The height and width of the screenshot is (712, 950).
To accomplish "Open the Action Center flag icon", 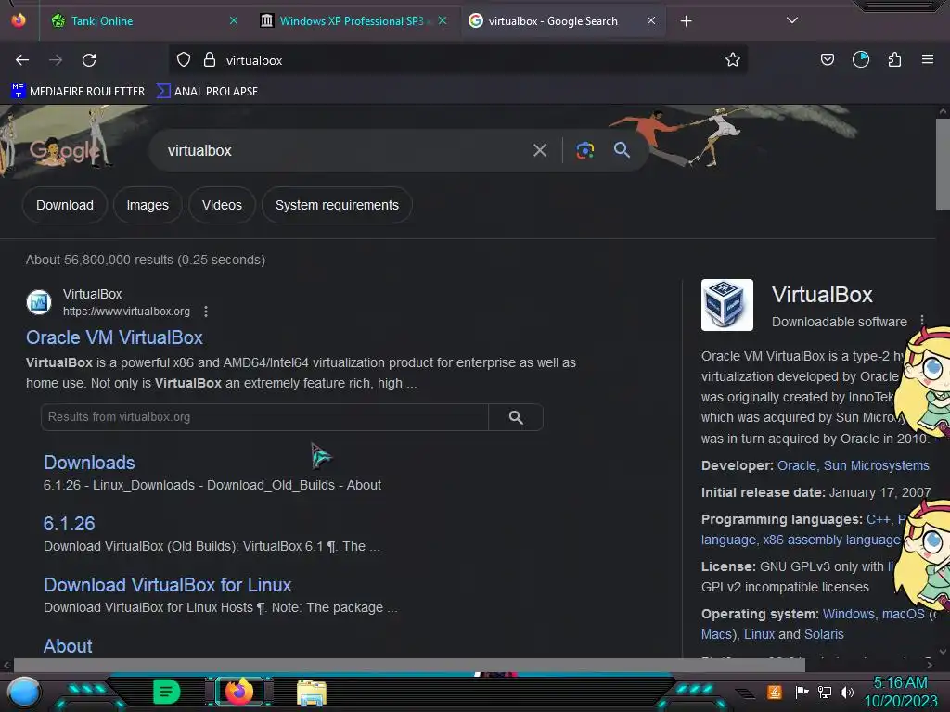I will [802, 692].
